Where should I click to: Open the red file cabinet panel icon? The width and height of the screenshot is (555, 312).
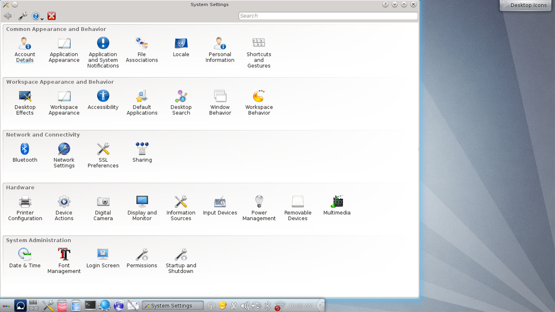point(62,305)
